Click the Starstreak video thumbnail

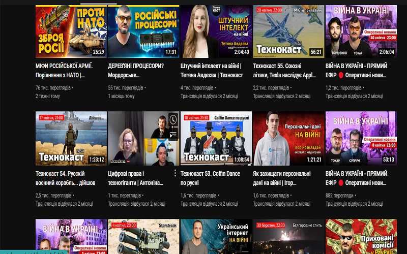click(x=143, y=237)
